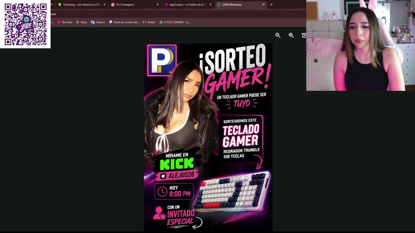415x233 pixels.
Task: Click the Yape QR code overlay
Action: pos(25,24)
